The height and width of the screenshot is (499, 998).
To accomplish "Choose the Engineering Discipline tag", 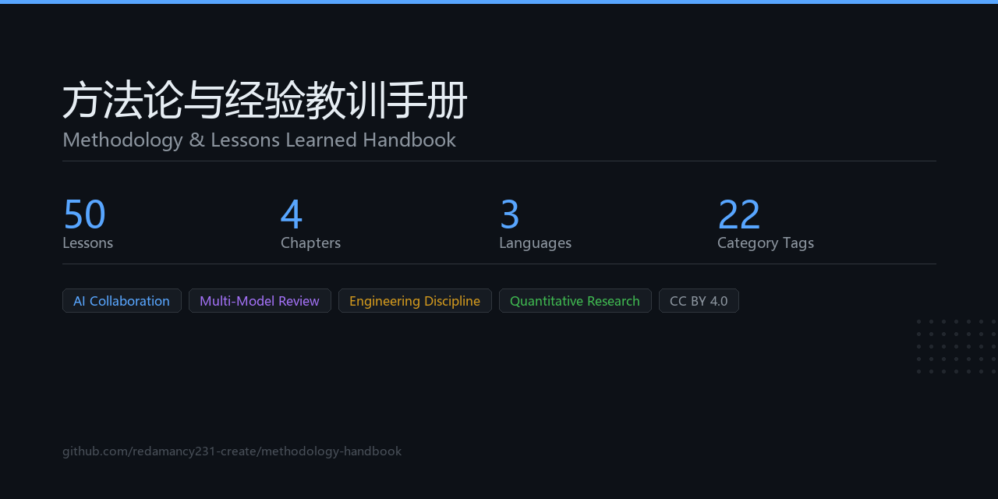I will 415,301.
